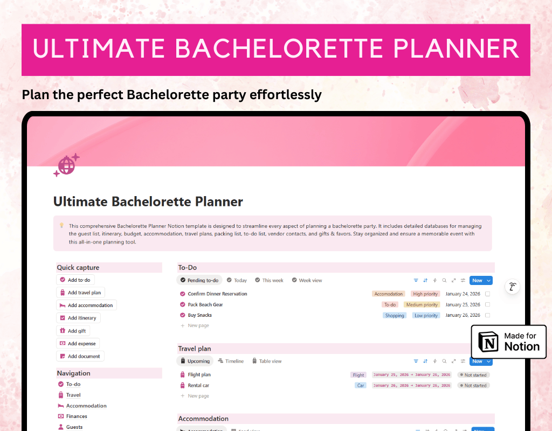
Task: Click check icon beside Buy Snacks
Action: [x=182, y=315]
